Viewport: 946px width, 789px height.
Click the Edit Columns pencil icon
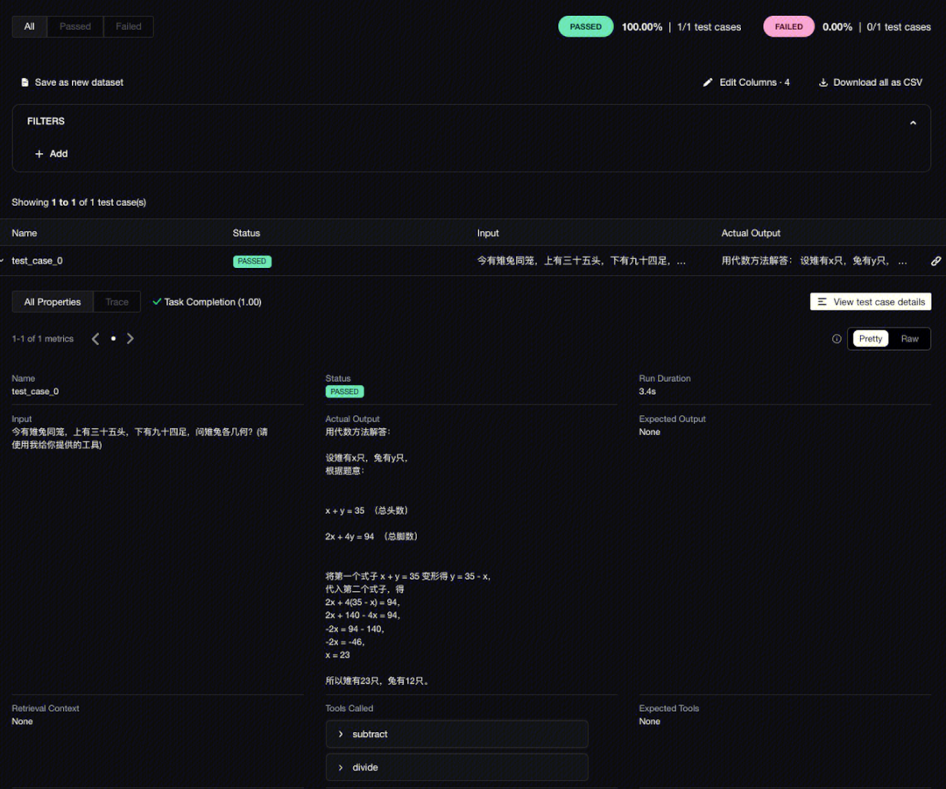(708, 82)
